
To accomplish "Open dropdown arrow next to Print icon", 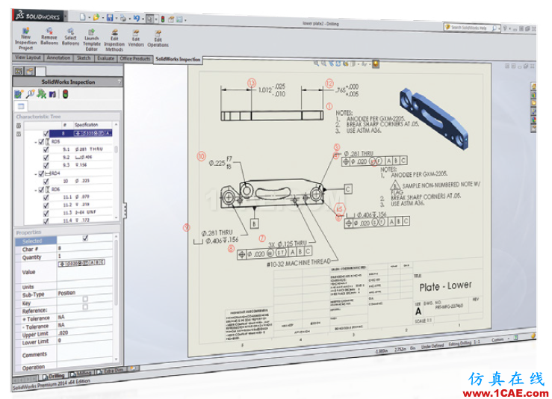I will point(129,19).
